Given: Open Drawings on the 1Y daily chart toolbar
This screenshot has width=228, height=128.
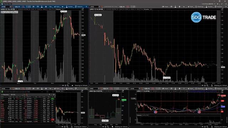Looking at the screenshot, I should pyautogui.click(x=199, y=89).
